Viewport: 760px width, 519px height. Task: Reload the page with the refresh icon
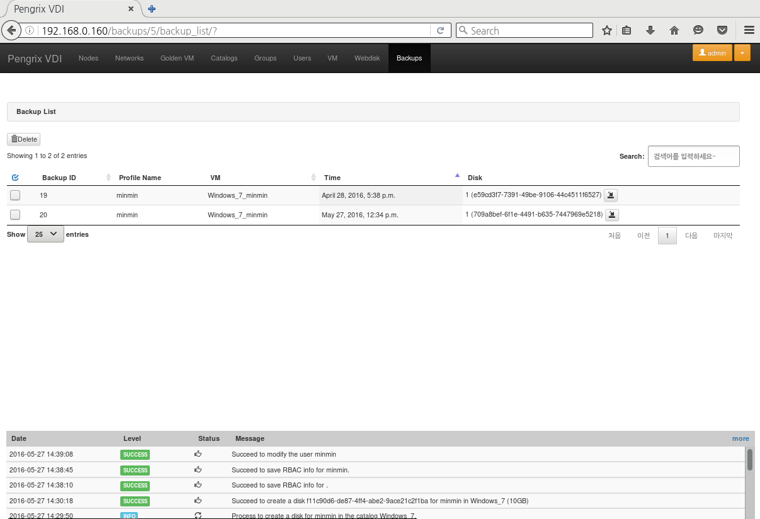[441, 30]
